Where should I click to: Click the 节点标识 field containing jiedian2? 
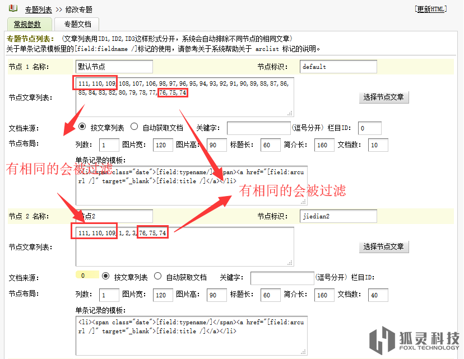[338, 216]
